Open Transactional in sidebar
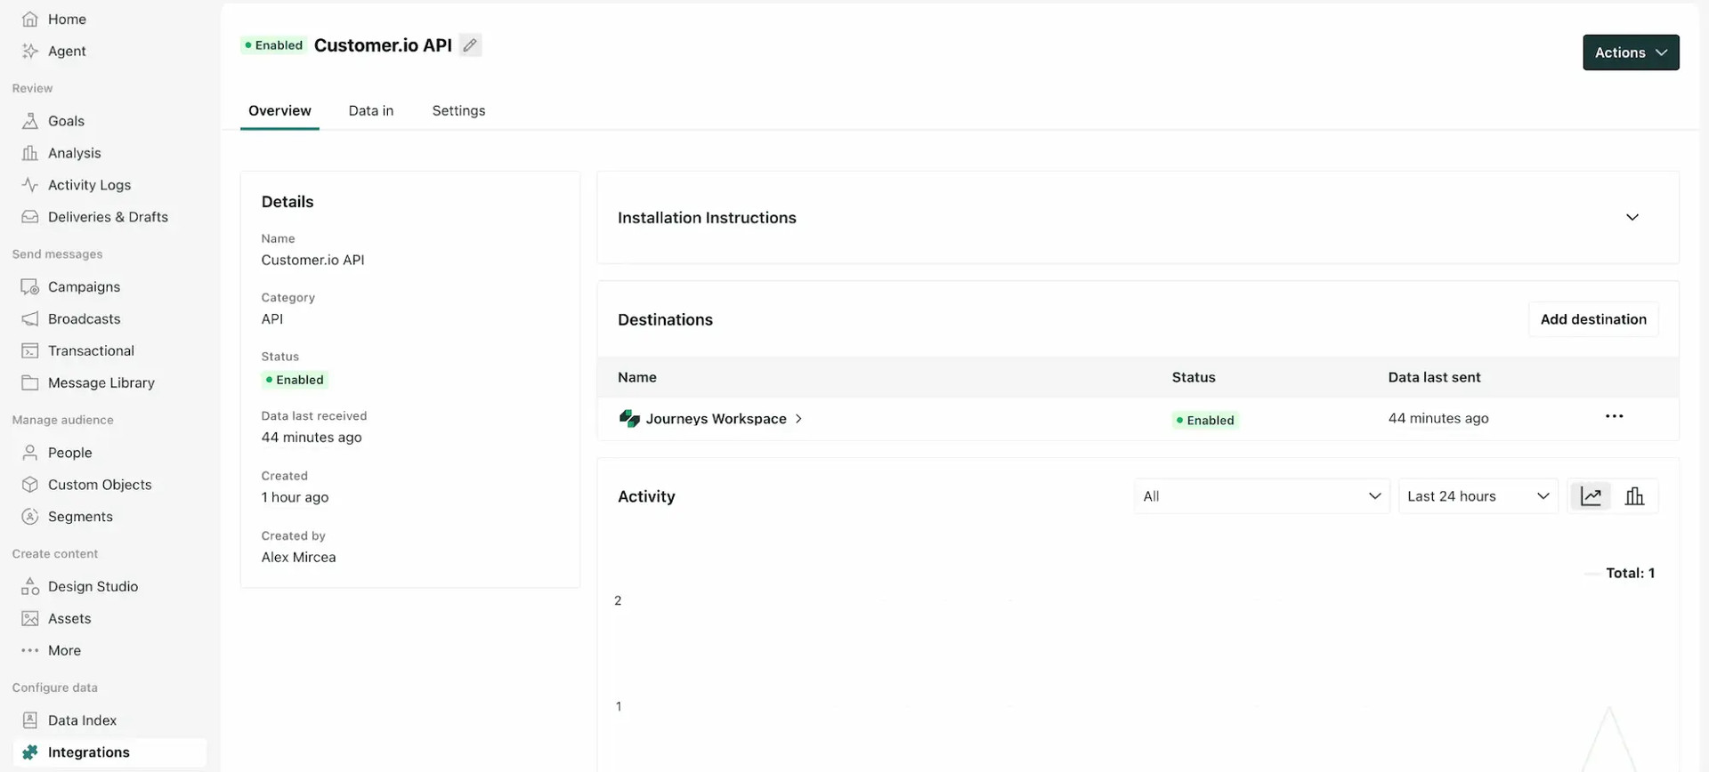 point(91,350)
